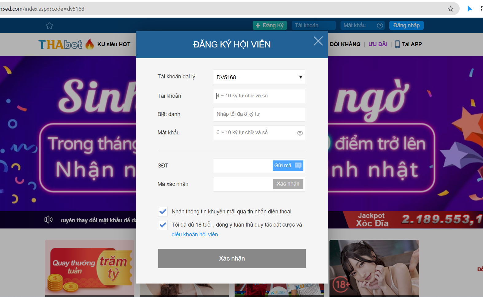Image resolution: width=483 pixels, height=297 pixels.
Task: Toggle password visibility eye icon
Action: point(300,133)
